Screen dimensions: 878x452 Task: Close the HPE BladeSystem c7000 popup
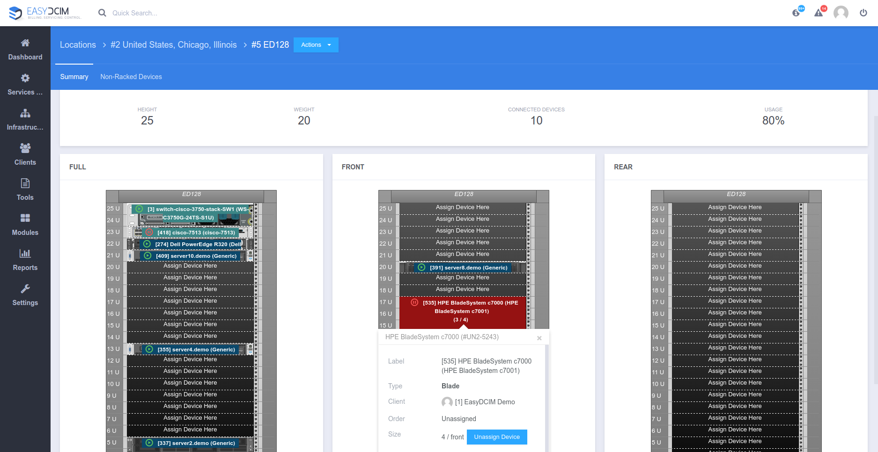coord(539,338)
